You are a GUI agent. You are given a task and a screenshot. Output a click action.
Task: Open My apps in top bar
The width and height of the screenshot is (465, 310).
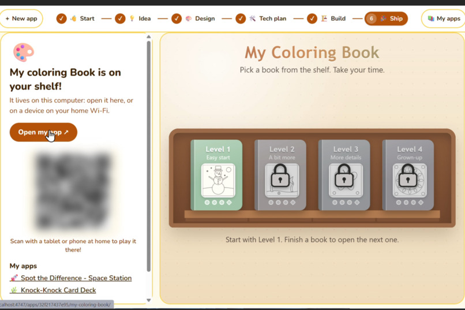tap(444, 18)
